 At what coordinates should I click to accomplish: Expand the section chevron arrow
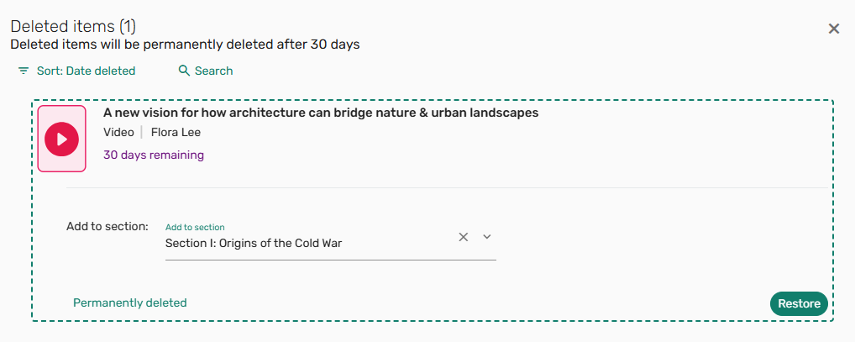[x=486, y=237]
